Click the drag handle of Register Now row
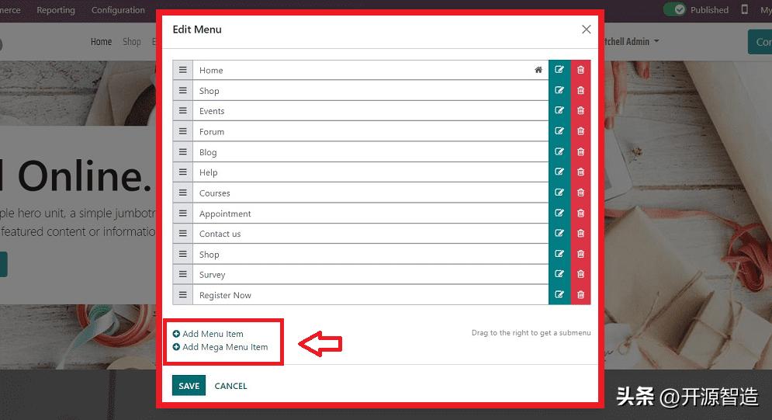The image size is (772, 420). click(x=182, y=295)
